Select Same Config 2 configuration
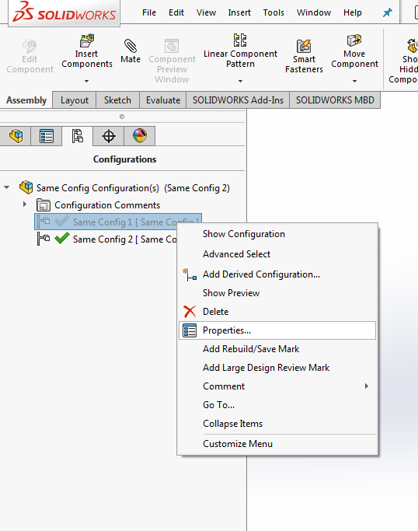 click(x=106, y=239)
